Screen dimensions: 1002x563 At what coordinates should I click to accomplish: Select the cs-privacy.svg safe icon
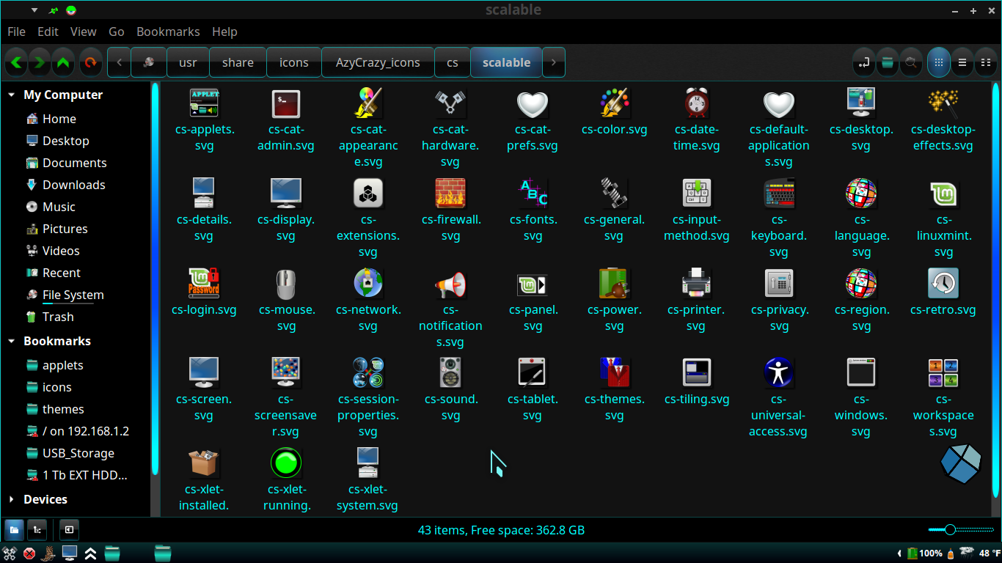pos(780,301)
